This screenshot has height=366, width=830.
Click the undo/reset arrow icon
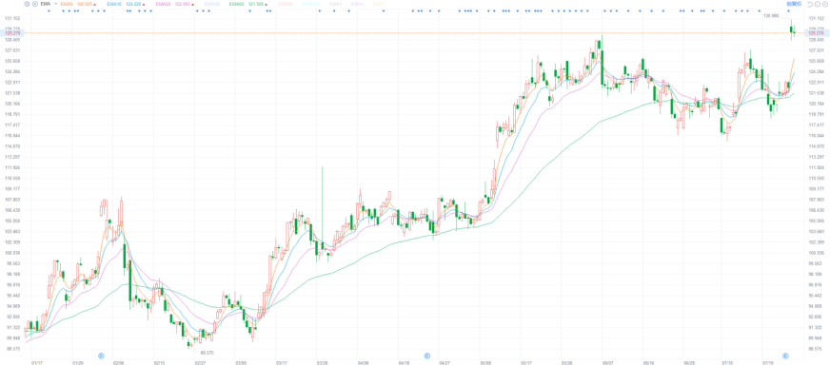click(810, 4)
